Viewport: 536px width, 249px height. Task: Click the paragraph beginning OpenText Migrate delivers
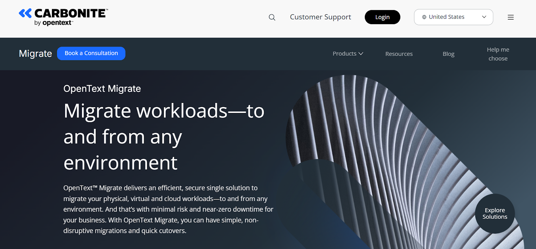coord(168,209)
